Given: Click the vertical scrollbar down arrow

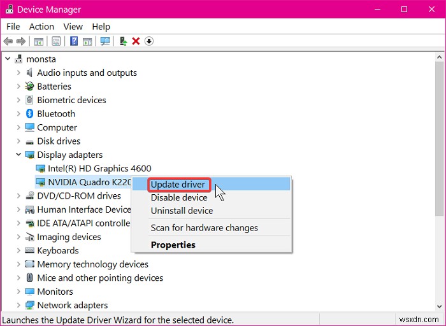Looking at the screenshot, I should (440, 306).
